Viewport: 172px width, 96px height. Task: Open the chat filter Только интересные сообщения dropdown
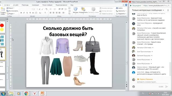tap(148, 10)
